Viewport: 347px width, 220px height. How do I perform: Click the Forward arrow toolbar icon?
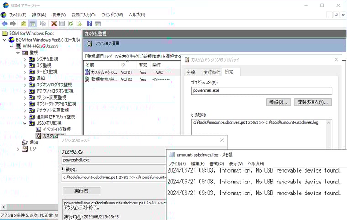(13, 23)
